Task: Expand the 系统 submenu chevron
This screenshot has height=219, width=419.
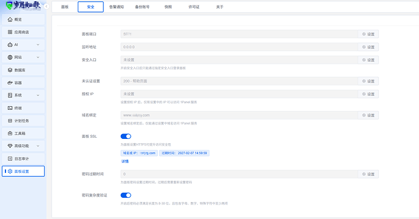Action: (38, 95)
